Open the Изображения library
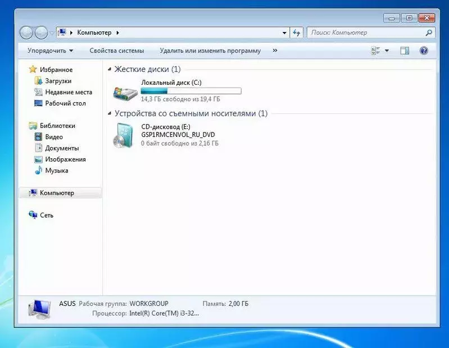This screenshot has height=348, width=449. pyautogui.click(x=66, y=159)
